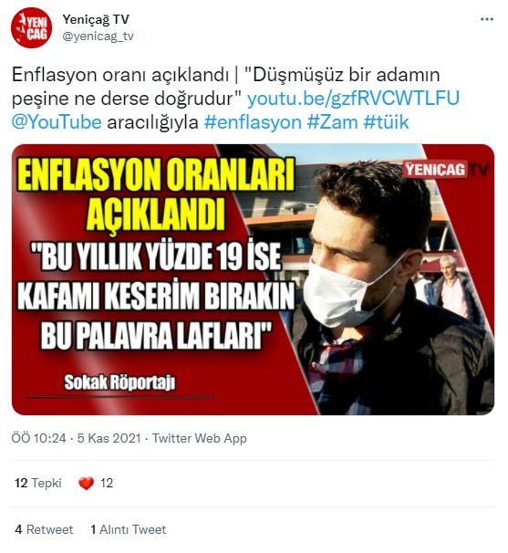Viewport: 508px width, 553px height.
Task: Open the video thumbnail image
Action: (253, 279)
